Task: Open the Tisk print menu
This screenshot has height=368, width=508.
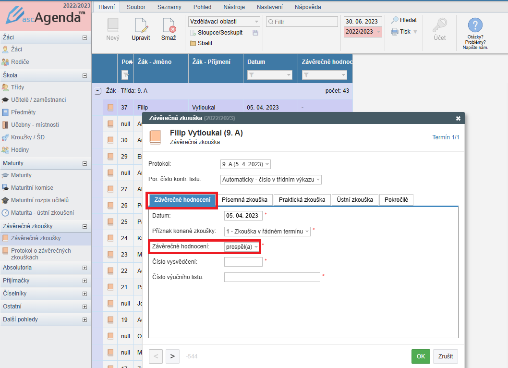Action: [404, 32]
